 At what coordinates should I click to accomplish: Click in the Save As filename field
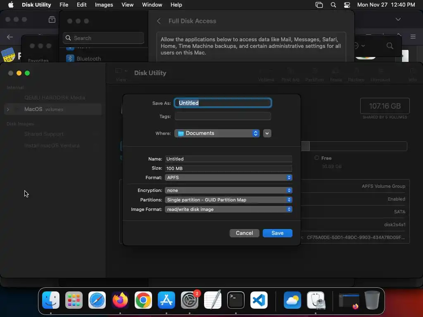click(223, 103)
